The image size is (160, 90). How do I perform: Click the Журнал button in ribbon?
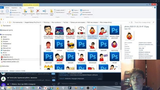click(x=75, y=15)
